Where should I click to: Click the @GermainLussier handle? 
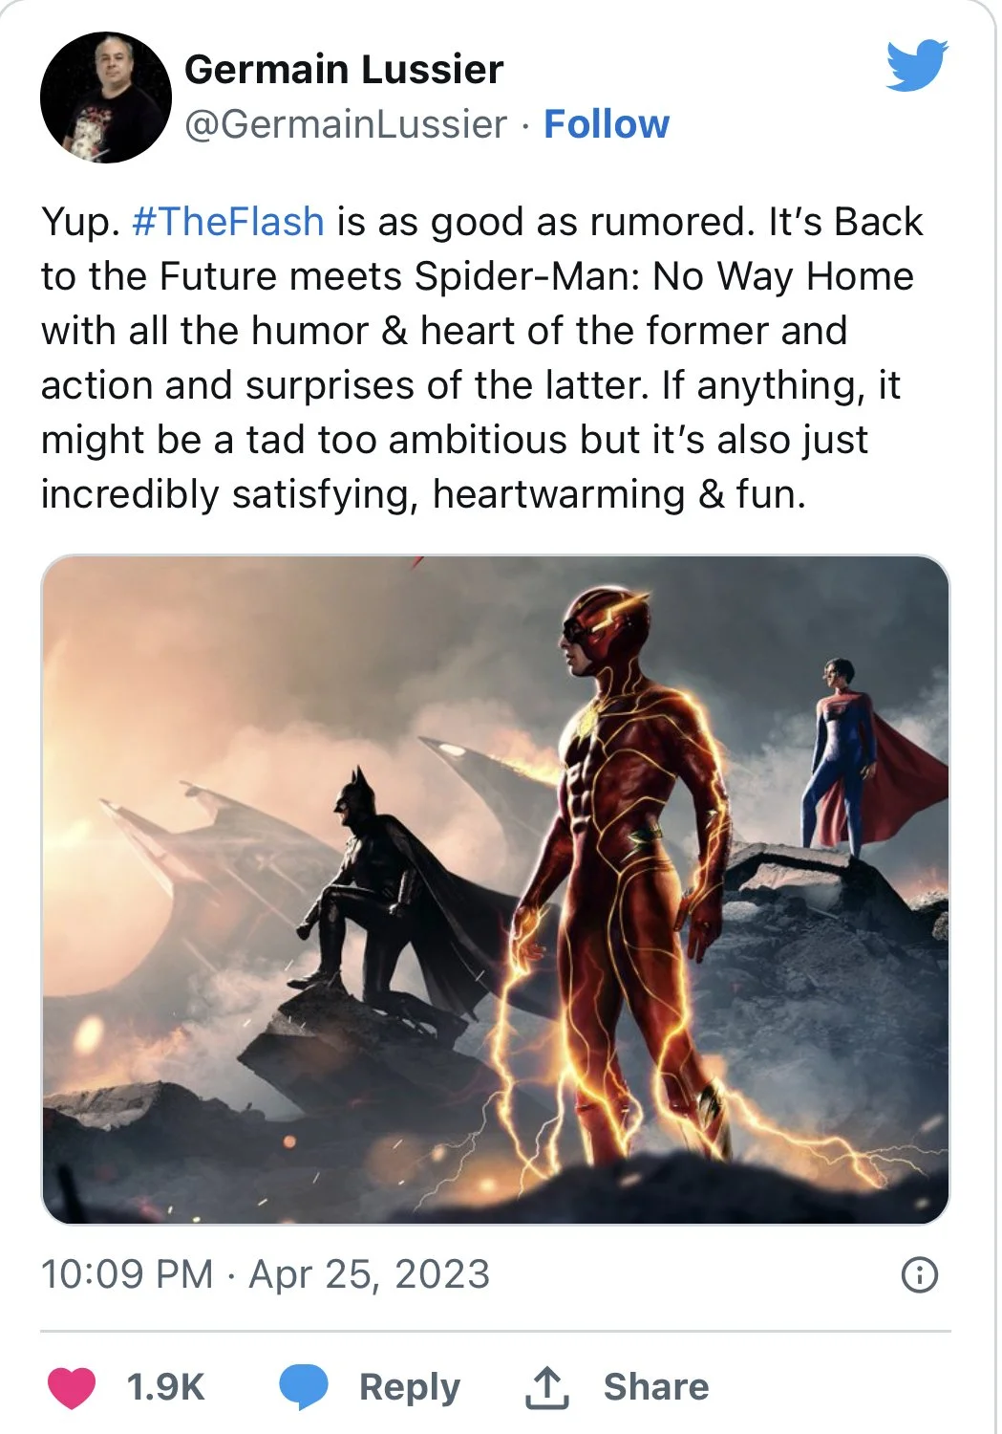pos(346,124)
